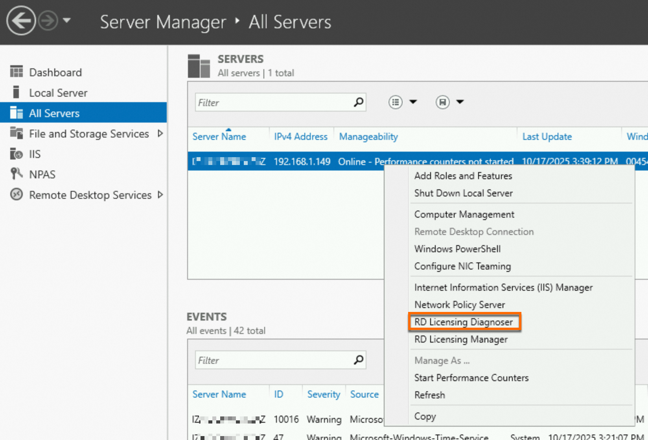Open Dashboard in the navigation pane

click(55, 72)
